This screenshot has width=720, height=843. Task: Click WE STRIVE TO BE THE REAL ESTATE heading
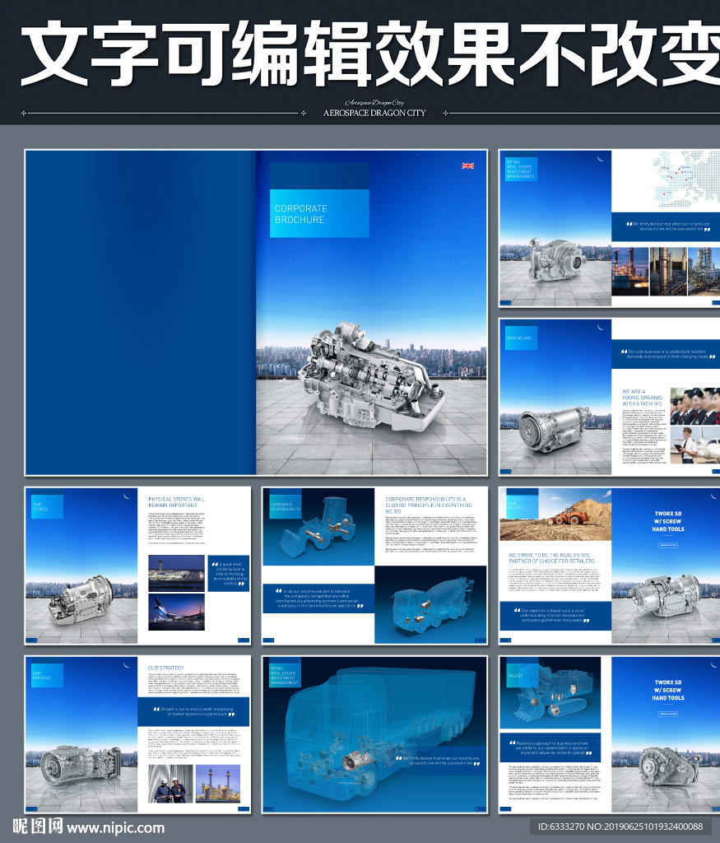click(552, 557)
